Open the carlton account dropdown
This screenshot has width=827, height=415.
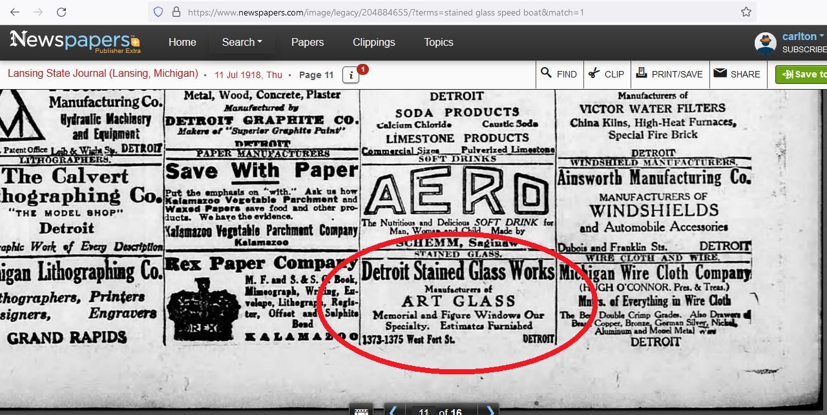[803, 37]
